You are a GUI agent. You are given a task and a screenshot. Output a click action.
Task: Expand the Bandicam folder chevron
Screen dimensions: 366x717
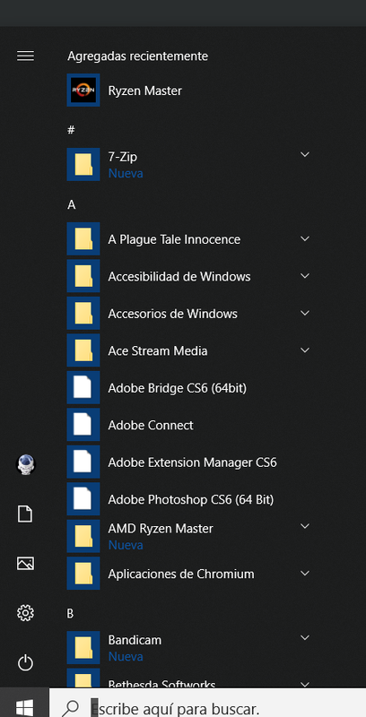click(x=305, y=638)
